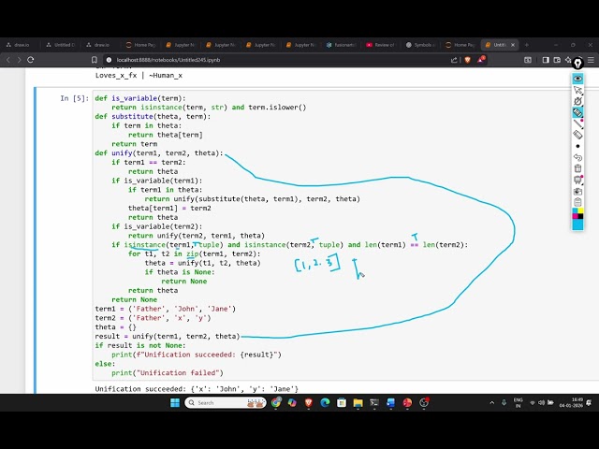Click the 'Loves_x_fx | ~Human_x' output text
This screenshot has height=449, width=599.
click(139, 75)
